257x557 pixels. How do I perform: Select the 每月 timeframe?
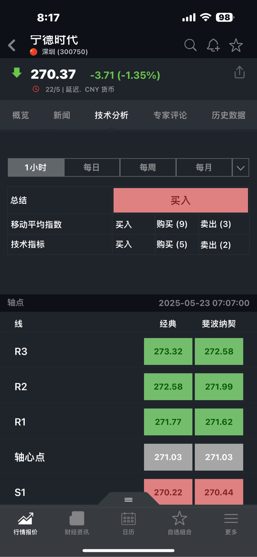[x=204, y=167]
